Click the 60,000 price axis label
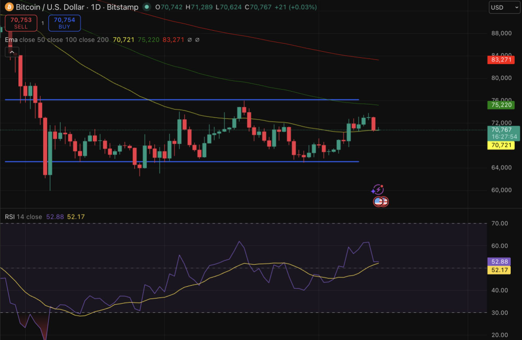 tap(501, 190)
